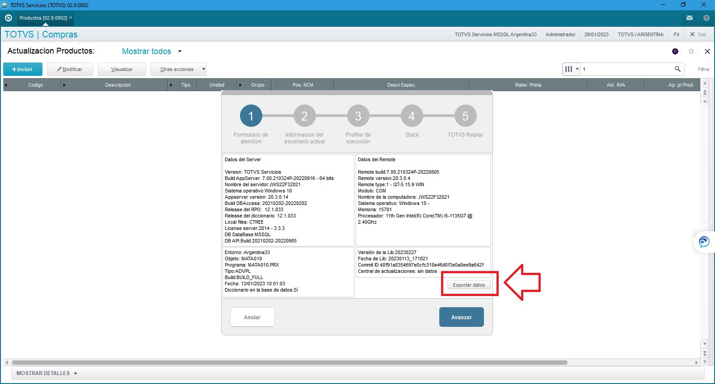Click the DB DataBase:MSSQL line
715x384 pixels.
click(248, 234)
